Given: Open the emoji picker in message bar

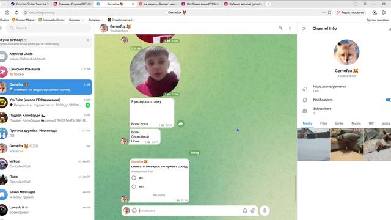Looking at the screenshot, I should 134,211.
